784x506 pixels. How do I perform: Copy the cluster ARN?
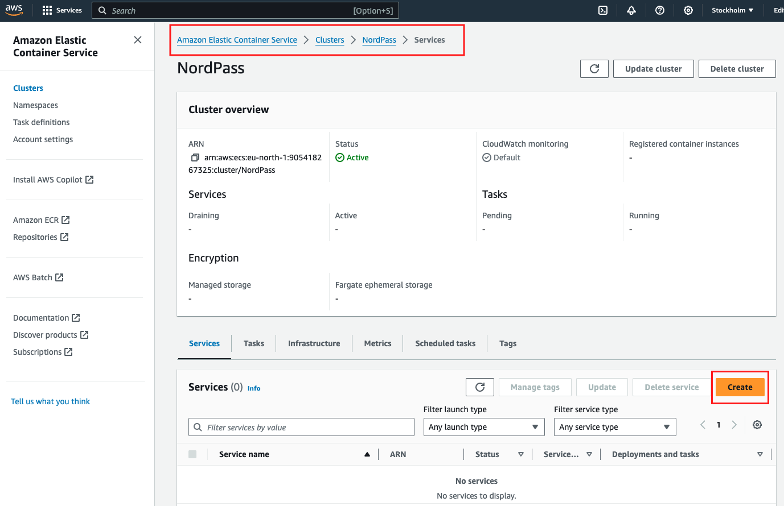[x=195, y=157]
